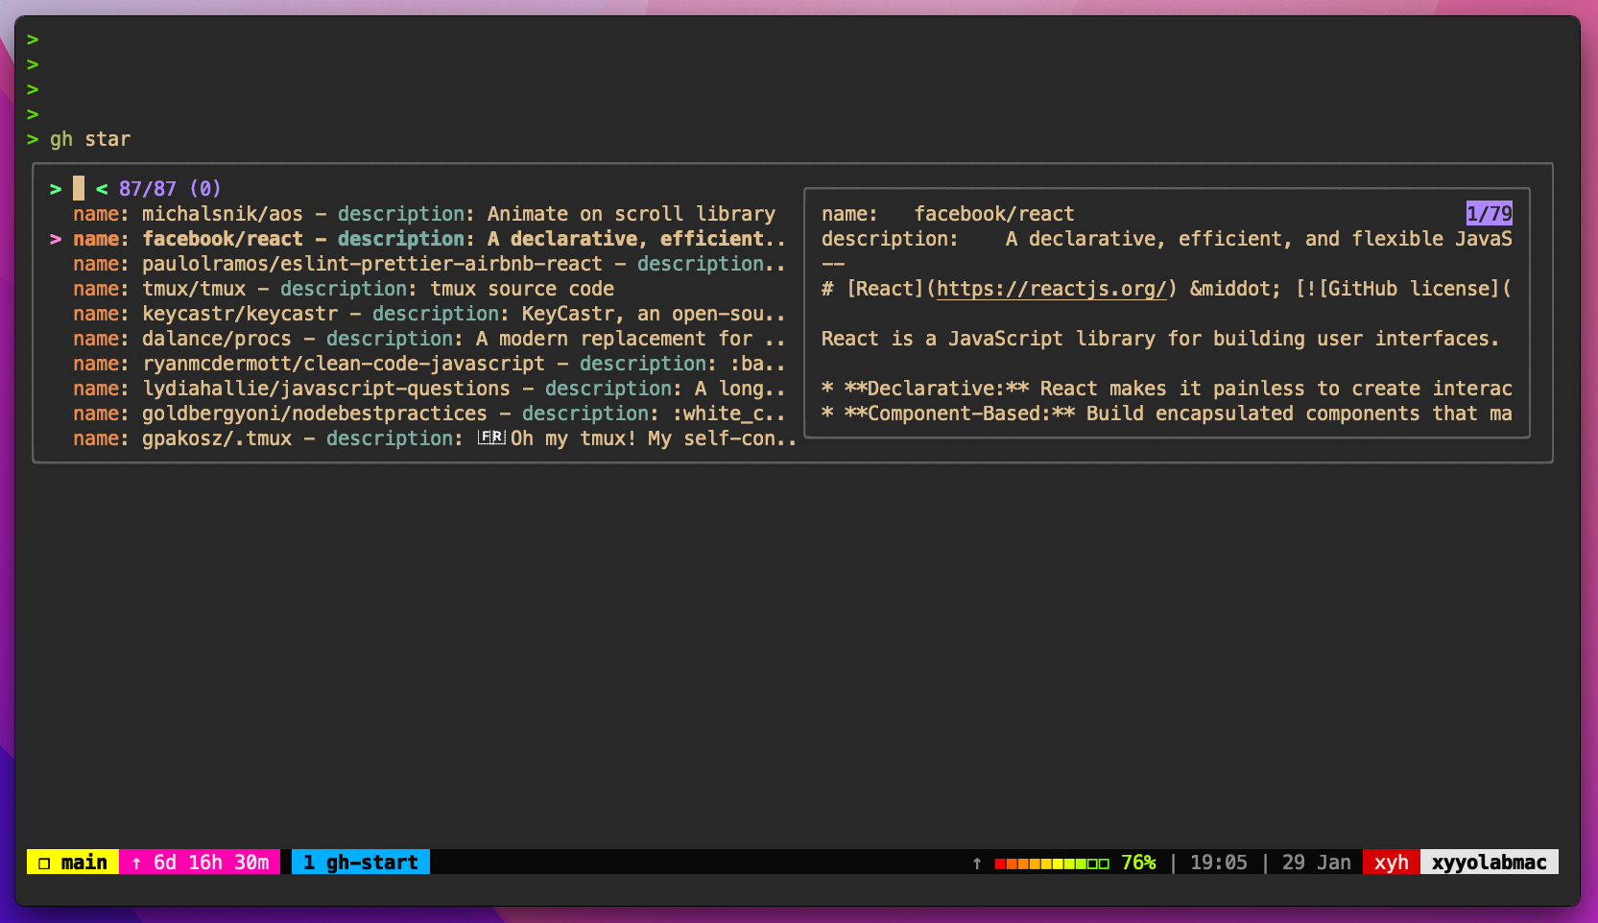
Task: Open the https://reactjs.org/ link in preview
Action: (x=1052, y=289)
